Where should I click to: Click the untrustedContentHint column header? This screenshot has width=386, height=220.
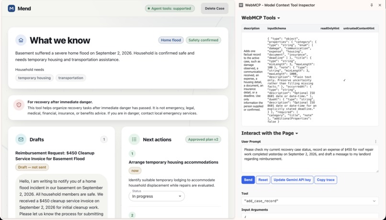(x=359, y=28)
